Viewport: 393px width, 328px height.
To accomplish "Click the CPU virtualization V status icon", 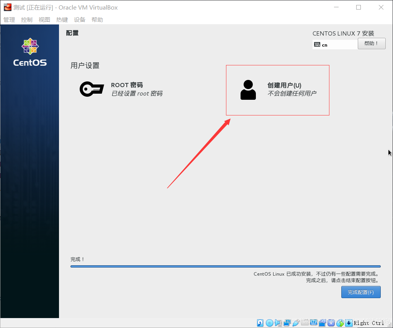I will pos(331,323).
